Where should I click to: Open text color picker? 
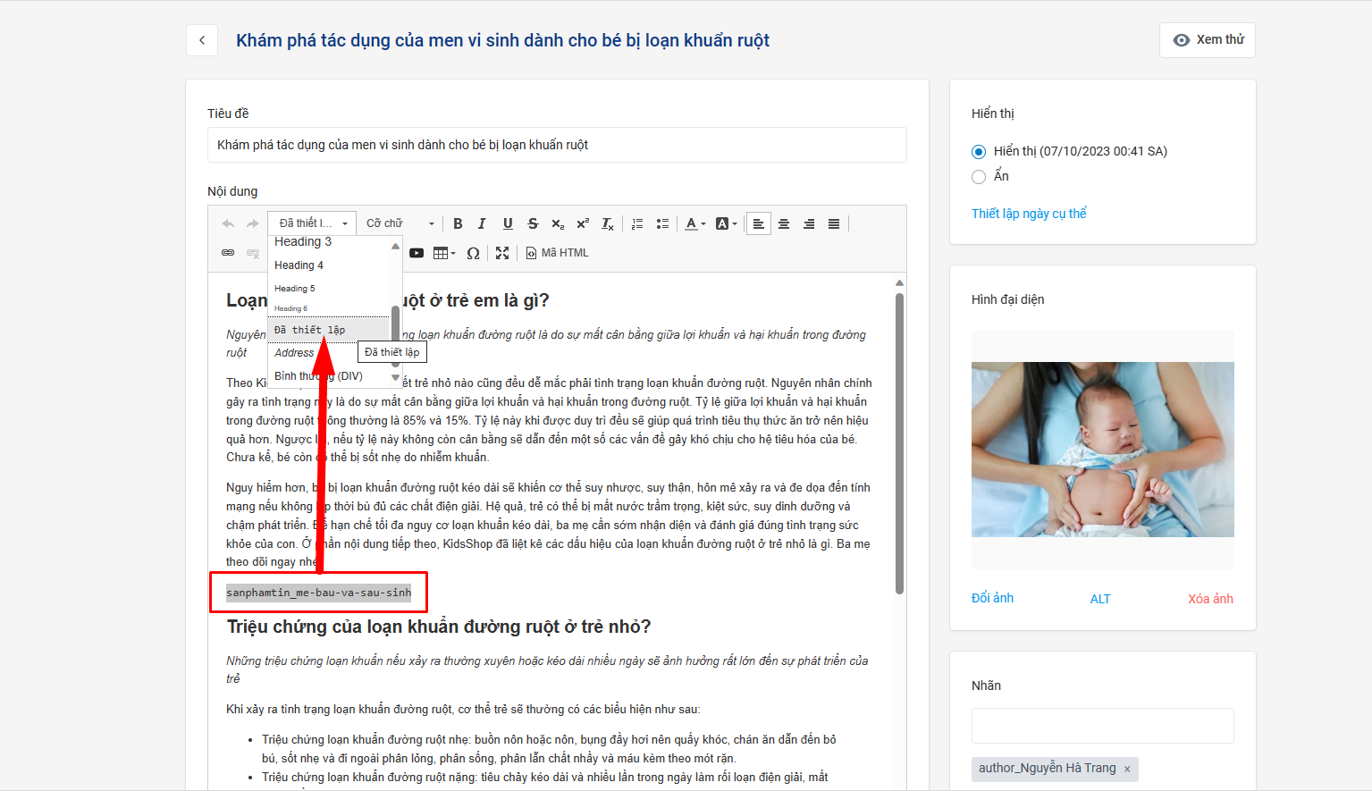click(x=694, y=223)
